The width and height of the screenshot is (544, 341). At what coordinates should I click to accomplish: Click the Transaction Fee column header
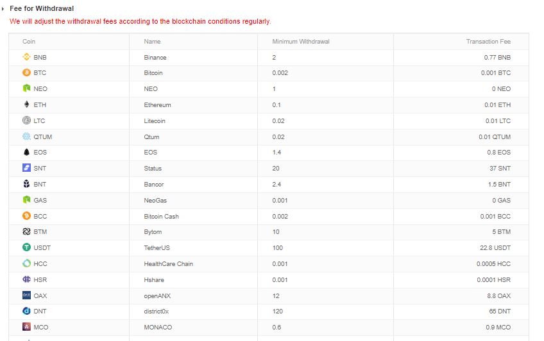[488, 41]
